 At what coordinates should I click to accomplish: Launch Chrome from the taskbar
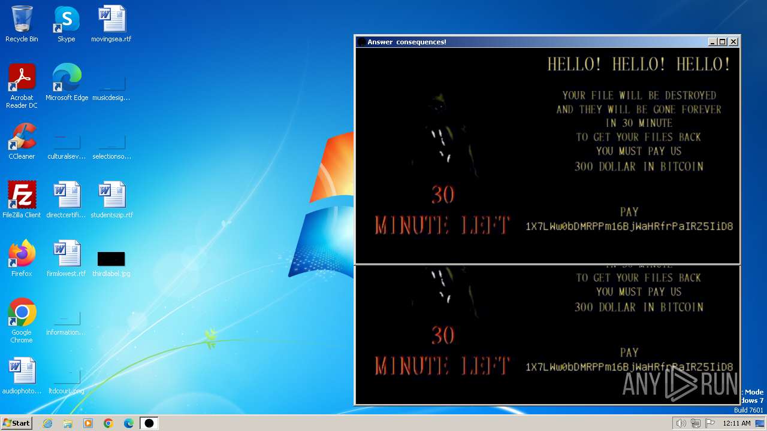(108, 423)
